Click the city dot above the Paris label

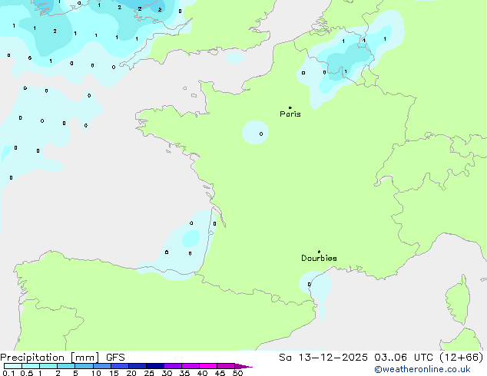[290, 107]
